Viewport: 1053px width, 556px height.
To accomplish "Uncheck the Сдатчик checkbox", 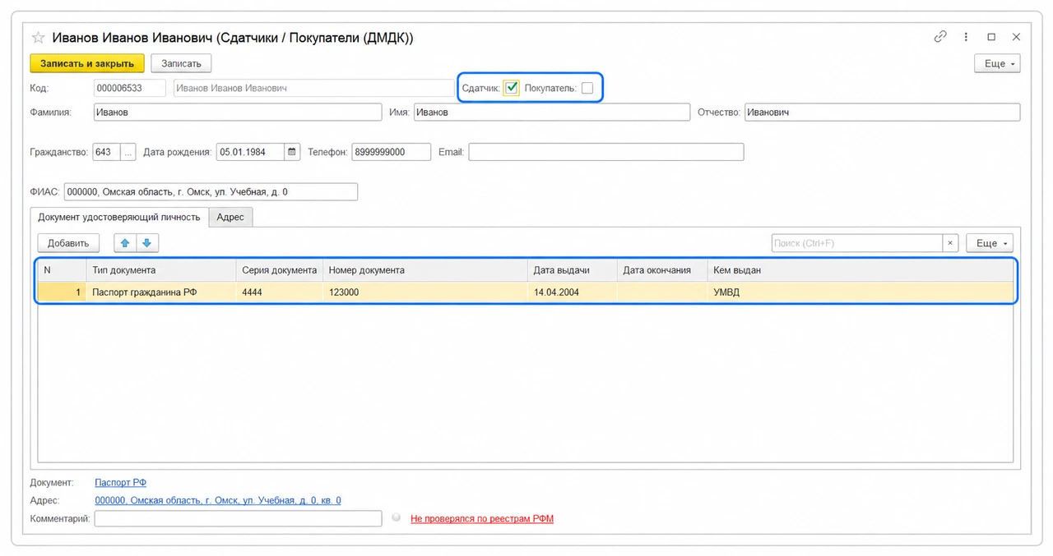I will click(512, 88).
